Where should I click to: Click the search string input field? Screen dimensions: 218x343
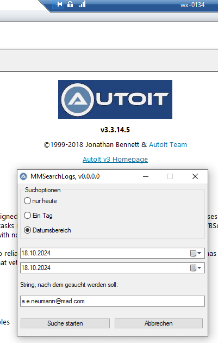(x=113, y=301)
